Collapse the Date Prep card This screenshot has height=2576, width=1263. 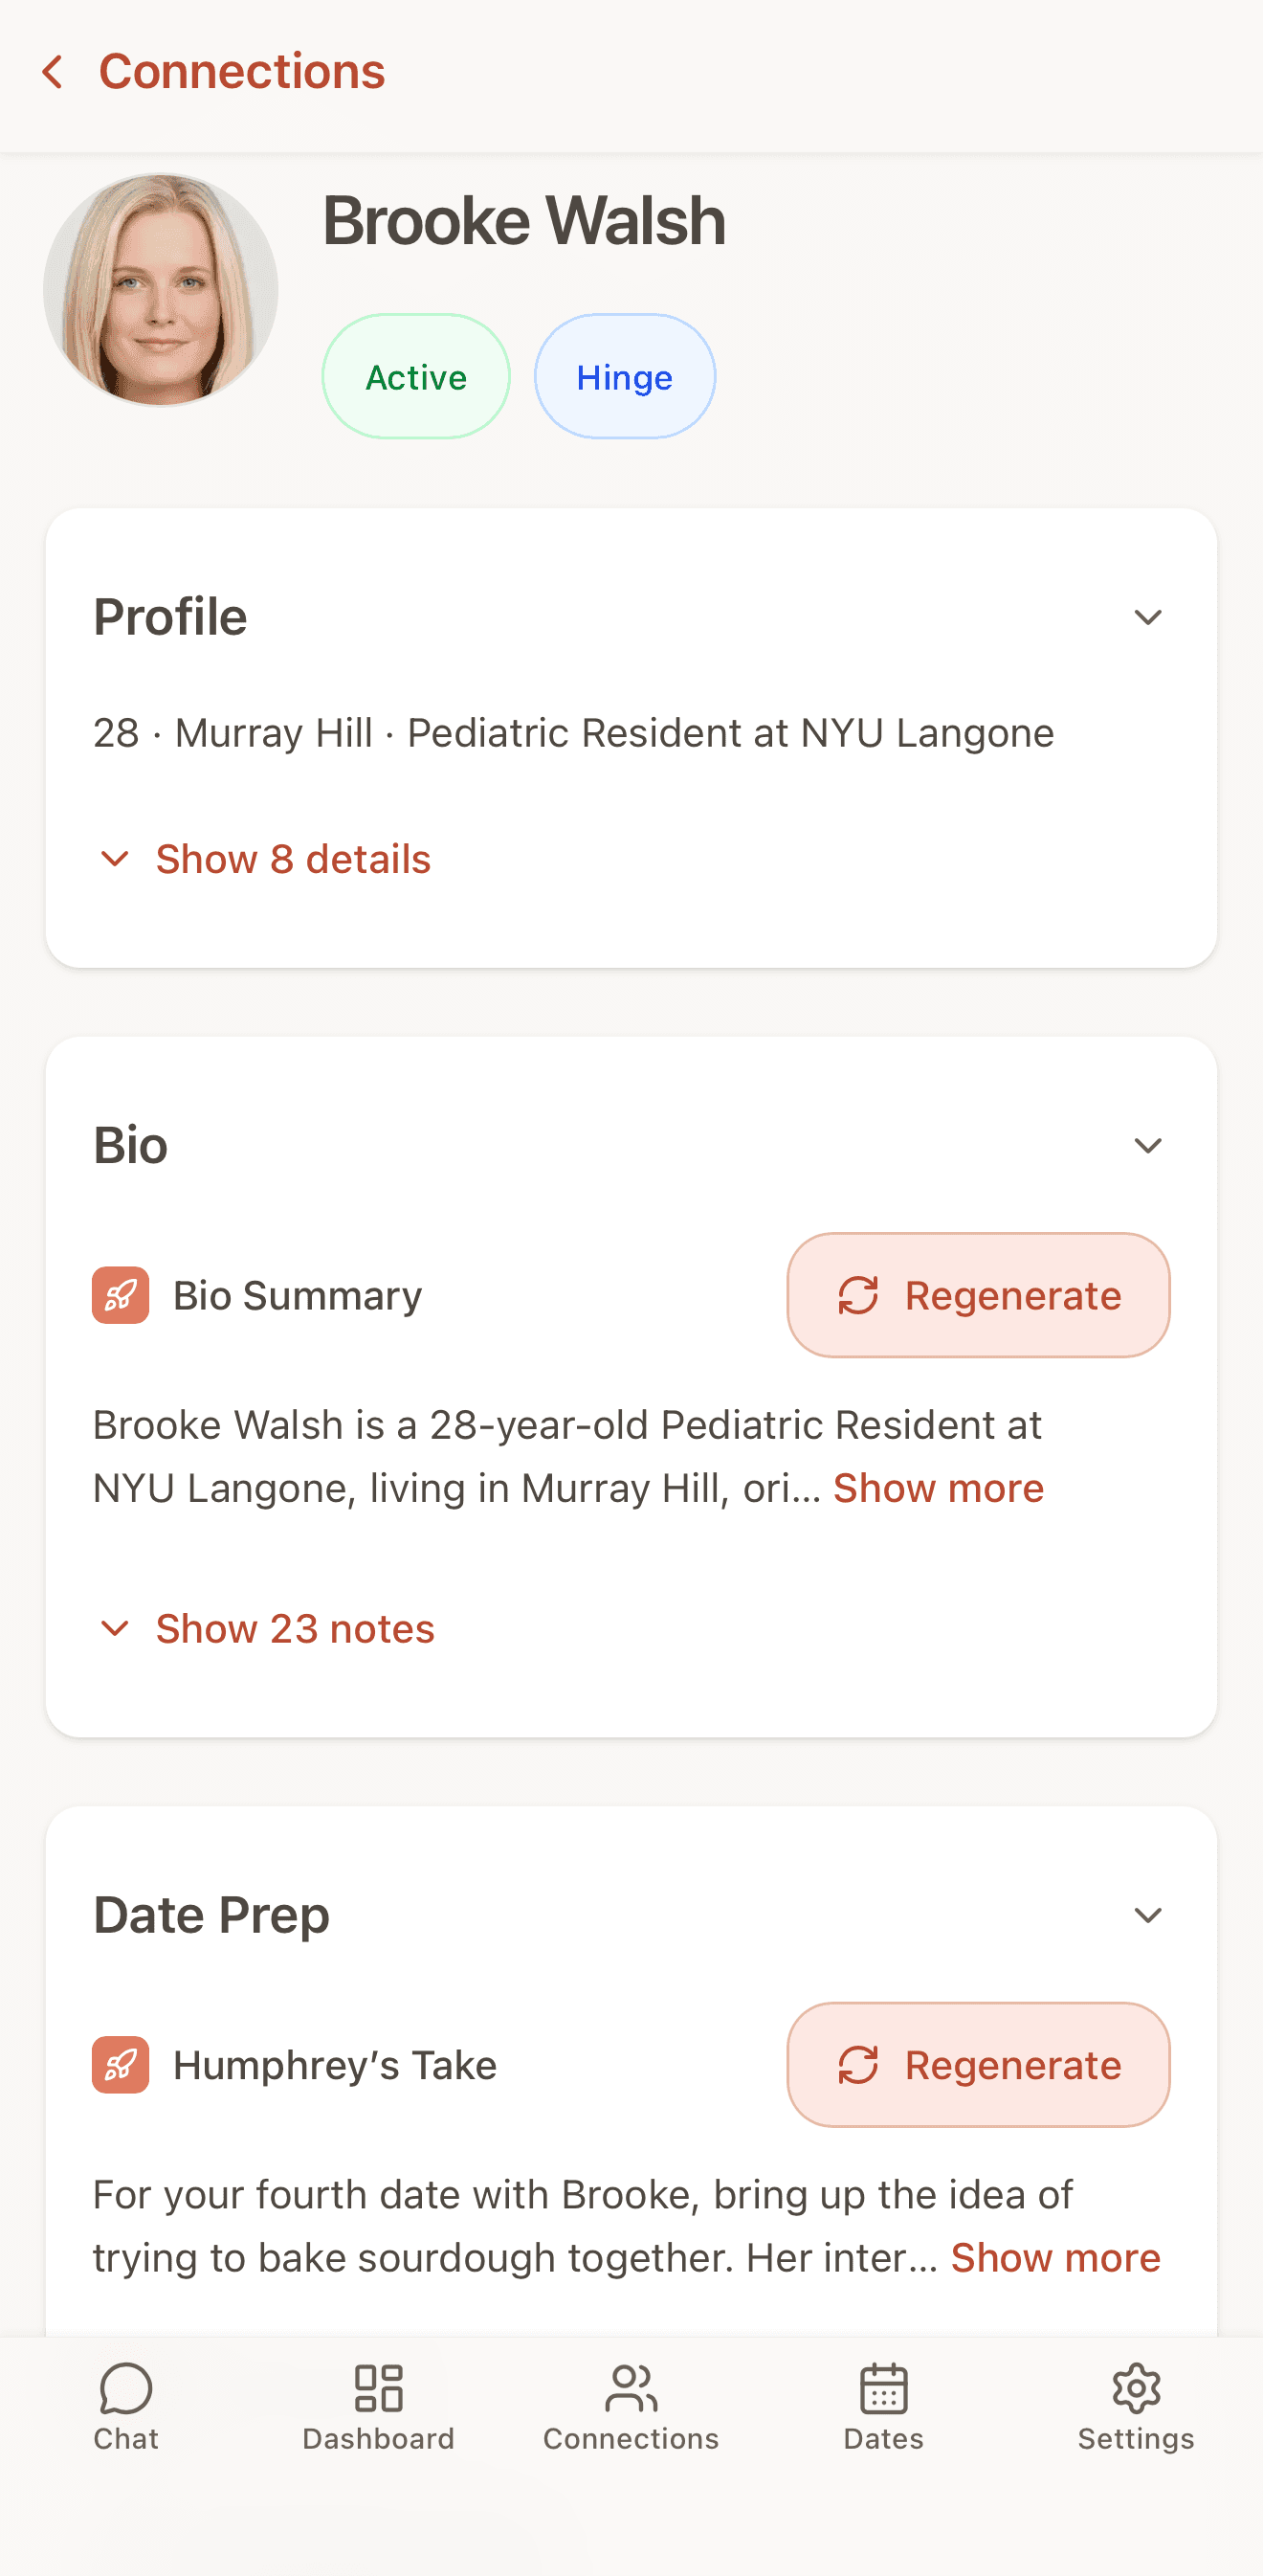coord(1148,1915)
